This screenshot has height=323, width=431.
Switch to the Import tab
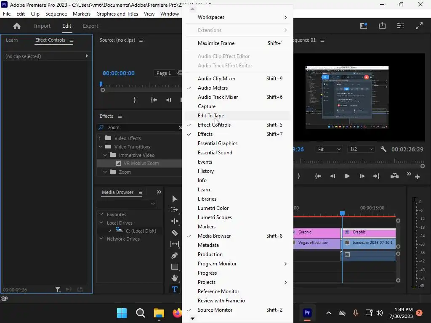click(42, 26)
